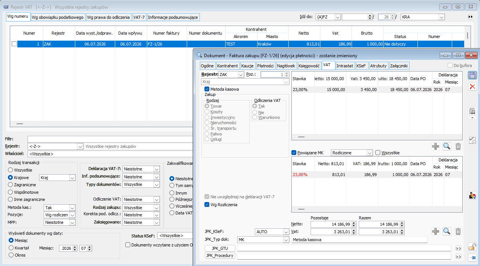This screenshot has width=480, height=266.
Task: Click the plus icon below upper VAT table
Action: pyautogui.click(x=436, y=146)
